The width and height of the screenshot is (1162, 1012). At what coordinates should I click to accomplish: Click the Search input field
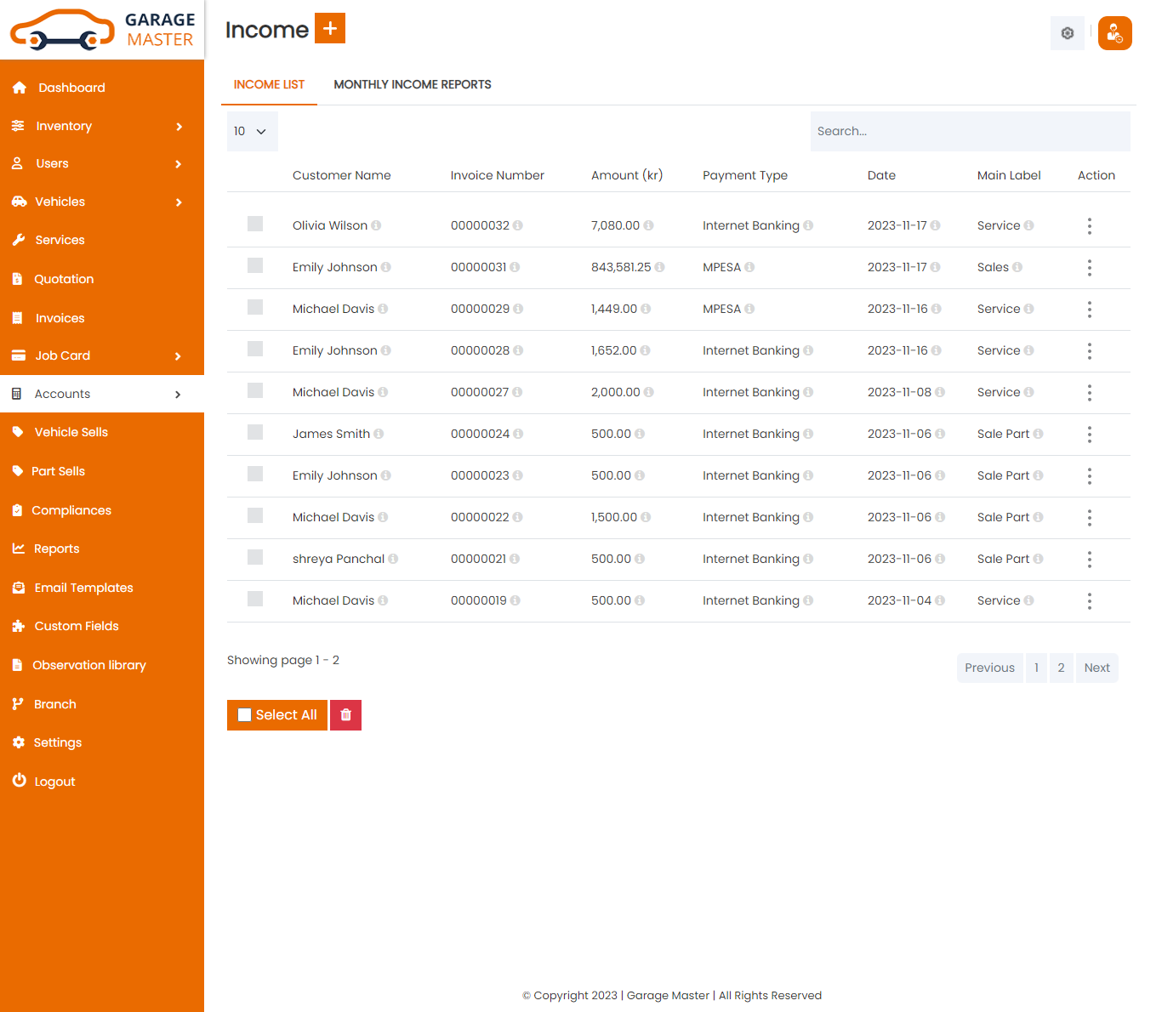970,132
